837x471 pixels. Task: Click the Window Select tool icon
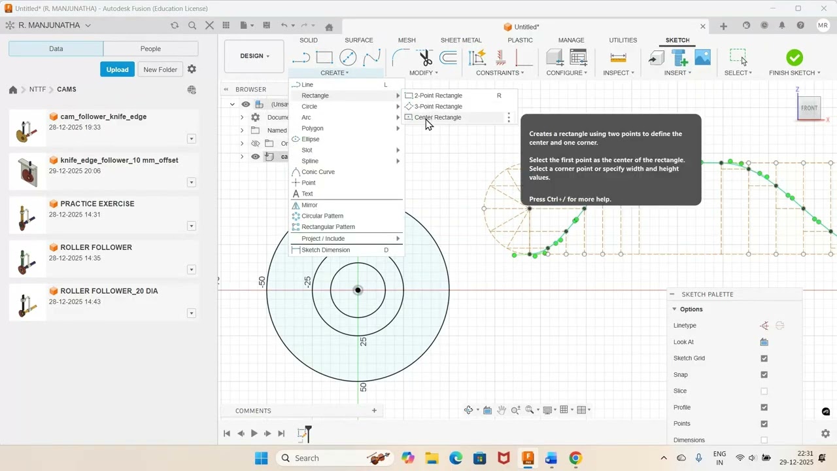[738, 58]
